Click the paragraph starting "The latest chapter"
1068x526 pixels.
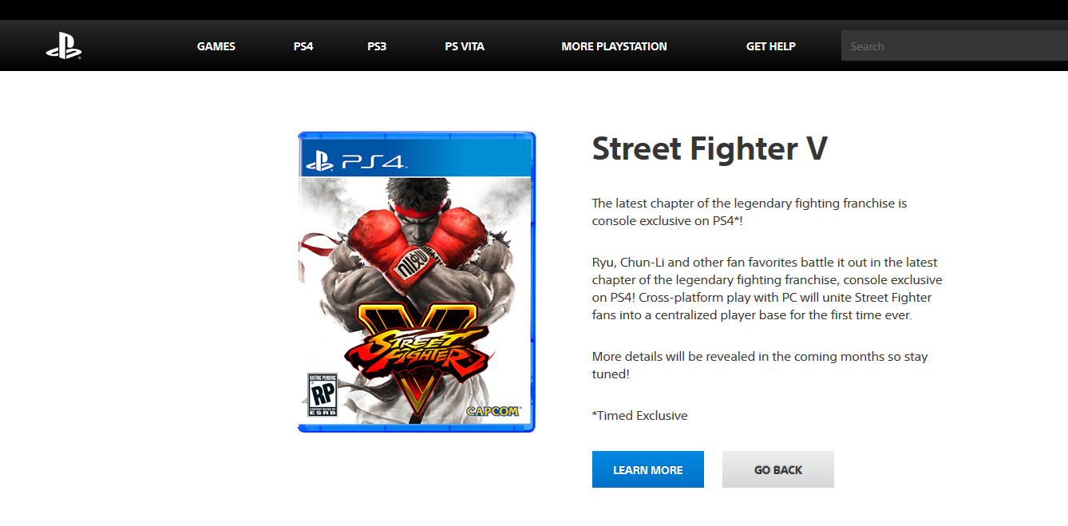(750, 212)
